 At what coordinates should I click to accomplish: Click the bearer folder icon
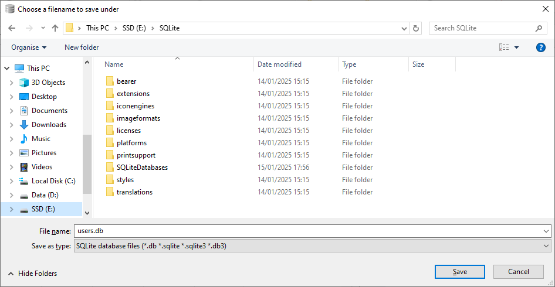tap(110, 81)
